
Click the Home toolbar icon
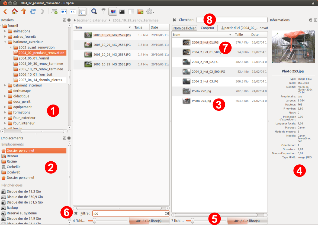click(x=14, y=12)
